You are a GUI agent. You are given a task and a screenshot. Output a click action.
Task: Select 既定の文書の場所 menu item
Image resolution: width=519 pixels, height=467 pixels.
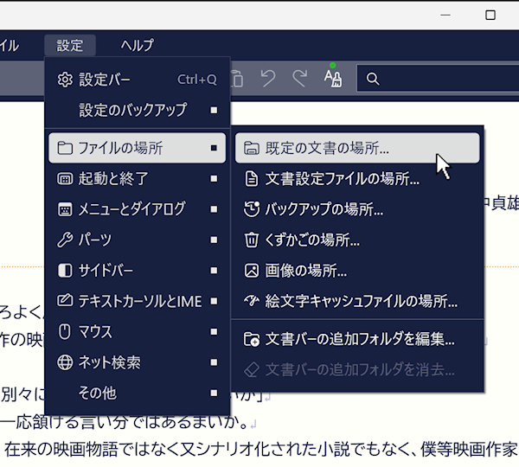(327, 148)
